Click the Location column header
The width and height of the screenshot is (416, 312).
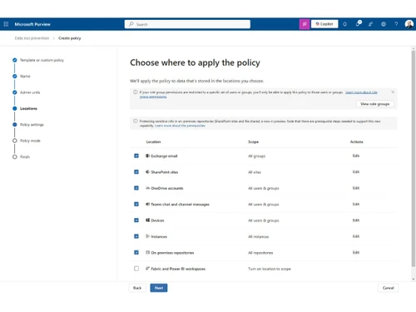(153, 141)
